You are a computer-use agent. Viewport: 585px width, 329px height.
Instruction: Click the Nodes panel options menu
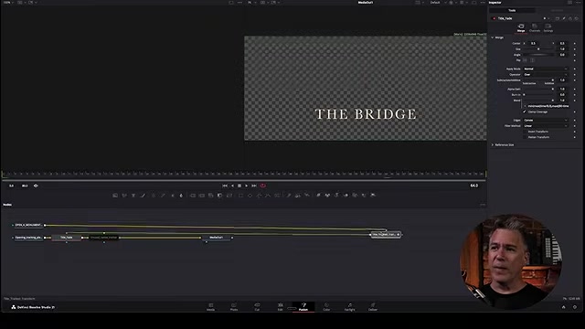click(483, 205)
